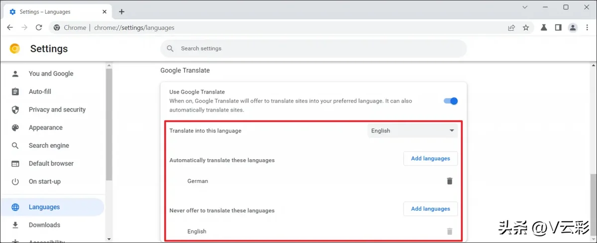Add languages to automatically translate list
This screenshot has width=597, height=243.
click(430, 159)
